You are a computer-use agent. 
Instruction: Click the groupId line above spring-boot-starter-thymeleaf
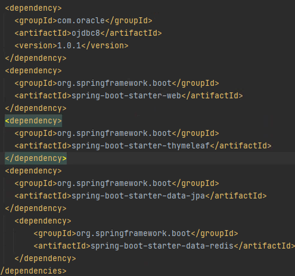[x=117, y=134]
